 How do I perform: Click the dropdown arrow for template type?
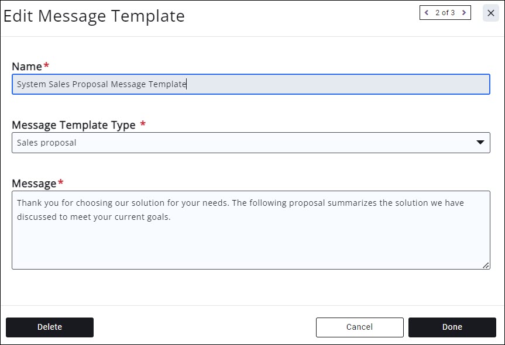[x=480, y=142]
